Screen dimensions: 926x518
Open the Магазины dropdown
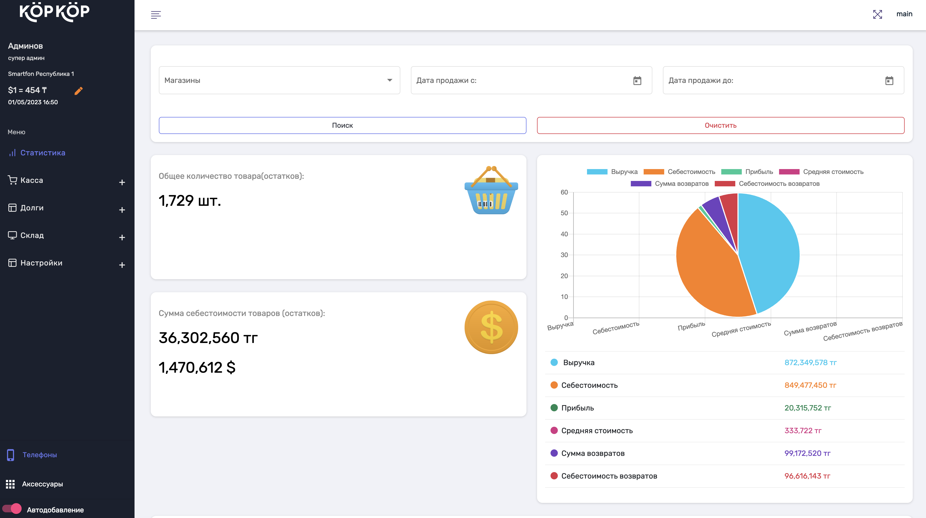279,80
